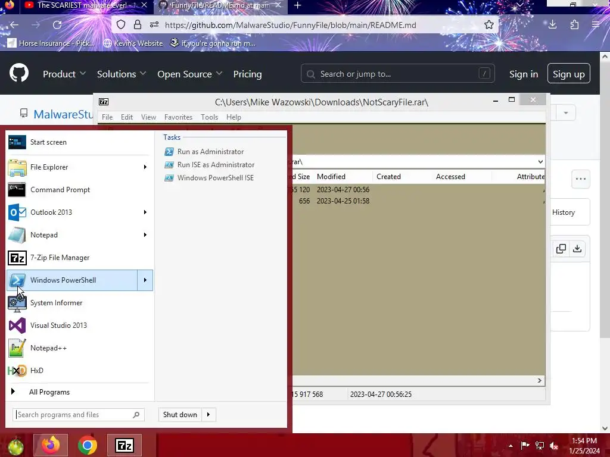
Task: Open Firefox downloads panel
Action: coord(552,25)
